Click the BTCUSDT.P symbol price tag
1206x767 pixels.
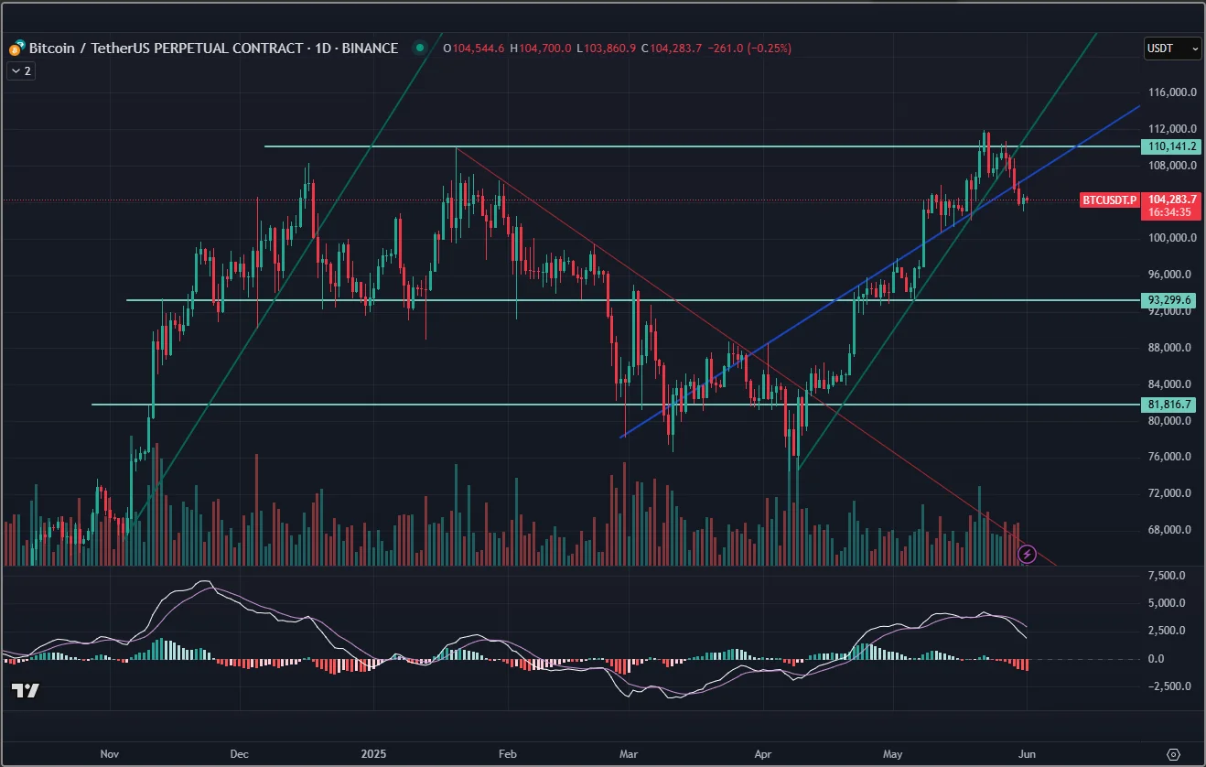pos(1109,200)
